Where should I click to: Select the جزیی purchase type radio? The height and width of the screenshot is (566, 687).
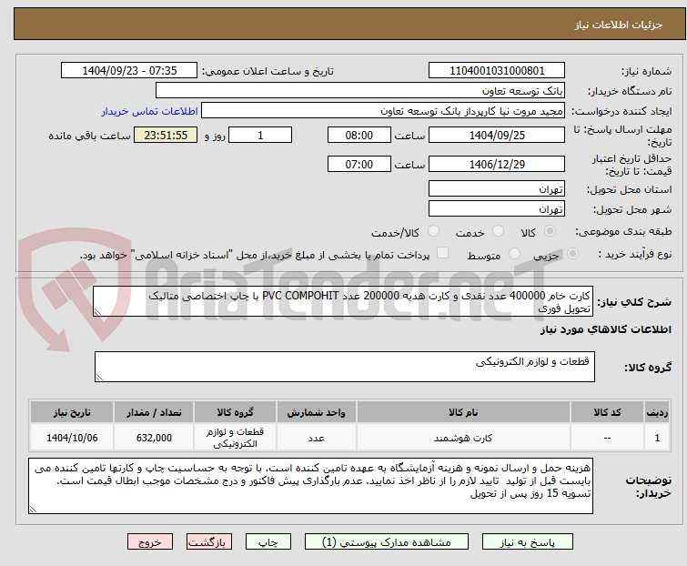[572, 254]
